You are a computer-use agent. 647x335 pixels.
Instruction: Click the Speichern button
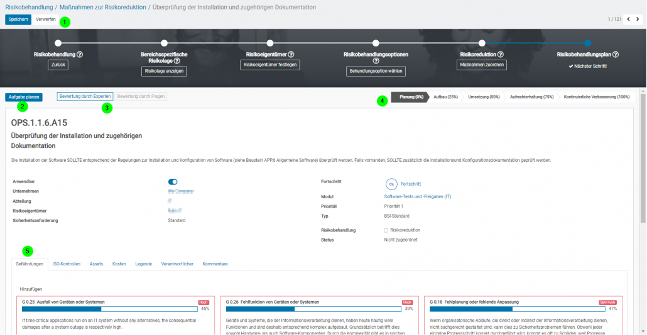pos(18,19)
